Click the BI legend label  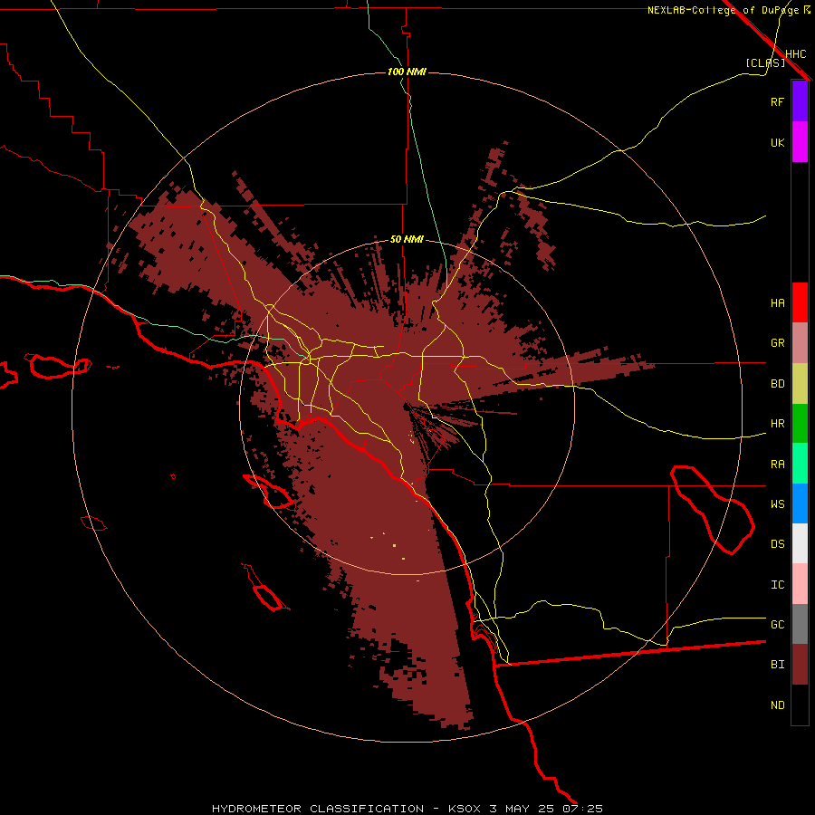[777, 665]
